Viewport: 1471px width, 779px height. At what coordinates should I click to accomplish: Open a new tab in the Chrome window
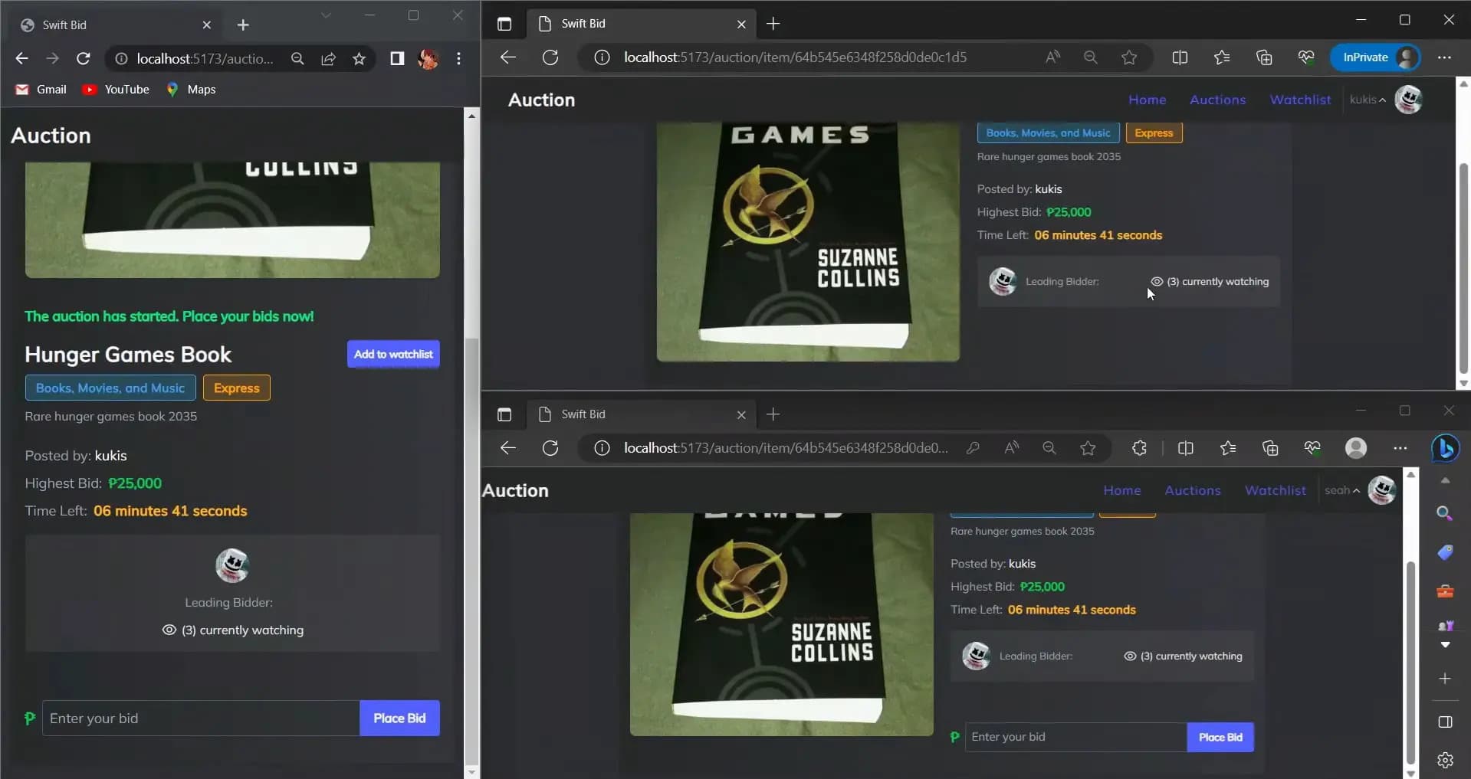coord(243,25)
